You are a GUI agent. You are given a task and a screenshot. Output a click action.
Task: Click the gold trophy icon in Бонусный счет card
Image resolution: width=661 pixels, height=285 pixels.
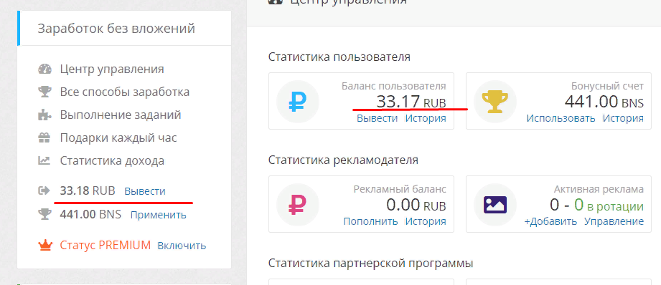click(x=495, y=101)
